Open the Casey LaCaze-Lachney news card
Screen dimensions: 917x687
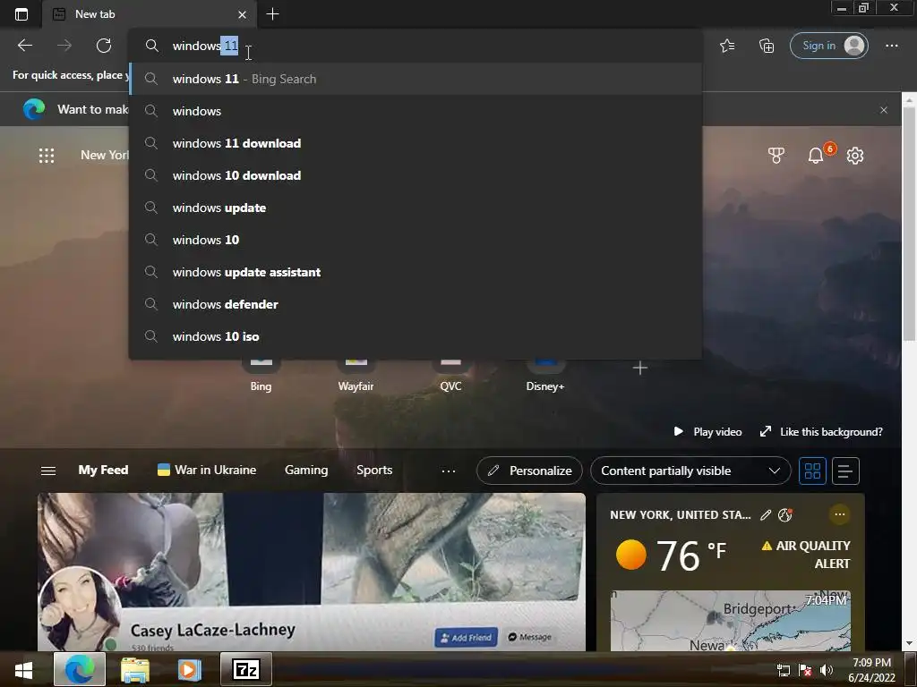pyautogui.click(x=311, y=572)
